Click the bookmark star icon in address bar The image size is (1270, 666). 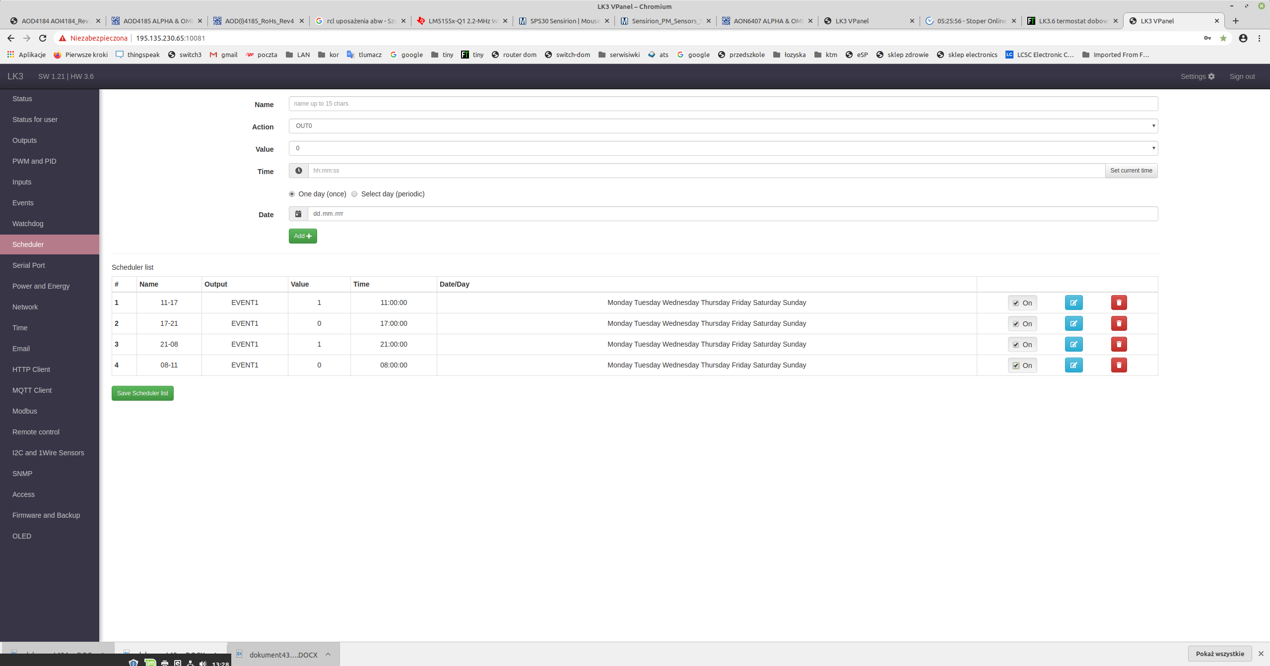click(x=1223, y=38)
